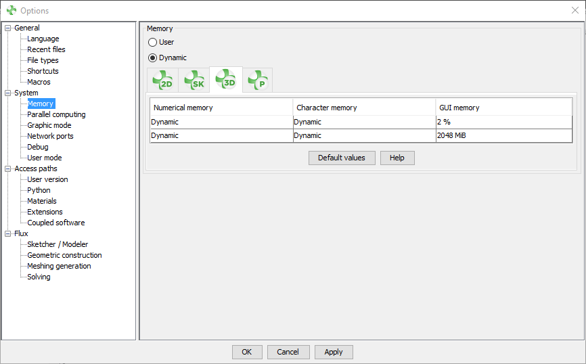Switch to the 2D memory tab icon
Screen dimensions: 586x364
[x=163, y=81]
